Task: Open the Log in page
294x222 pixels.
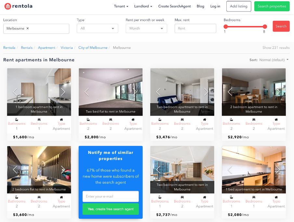Action: (x=215, y=6)
